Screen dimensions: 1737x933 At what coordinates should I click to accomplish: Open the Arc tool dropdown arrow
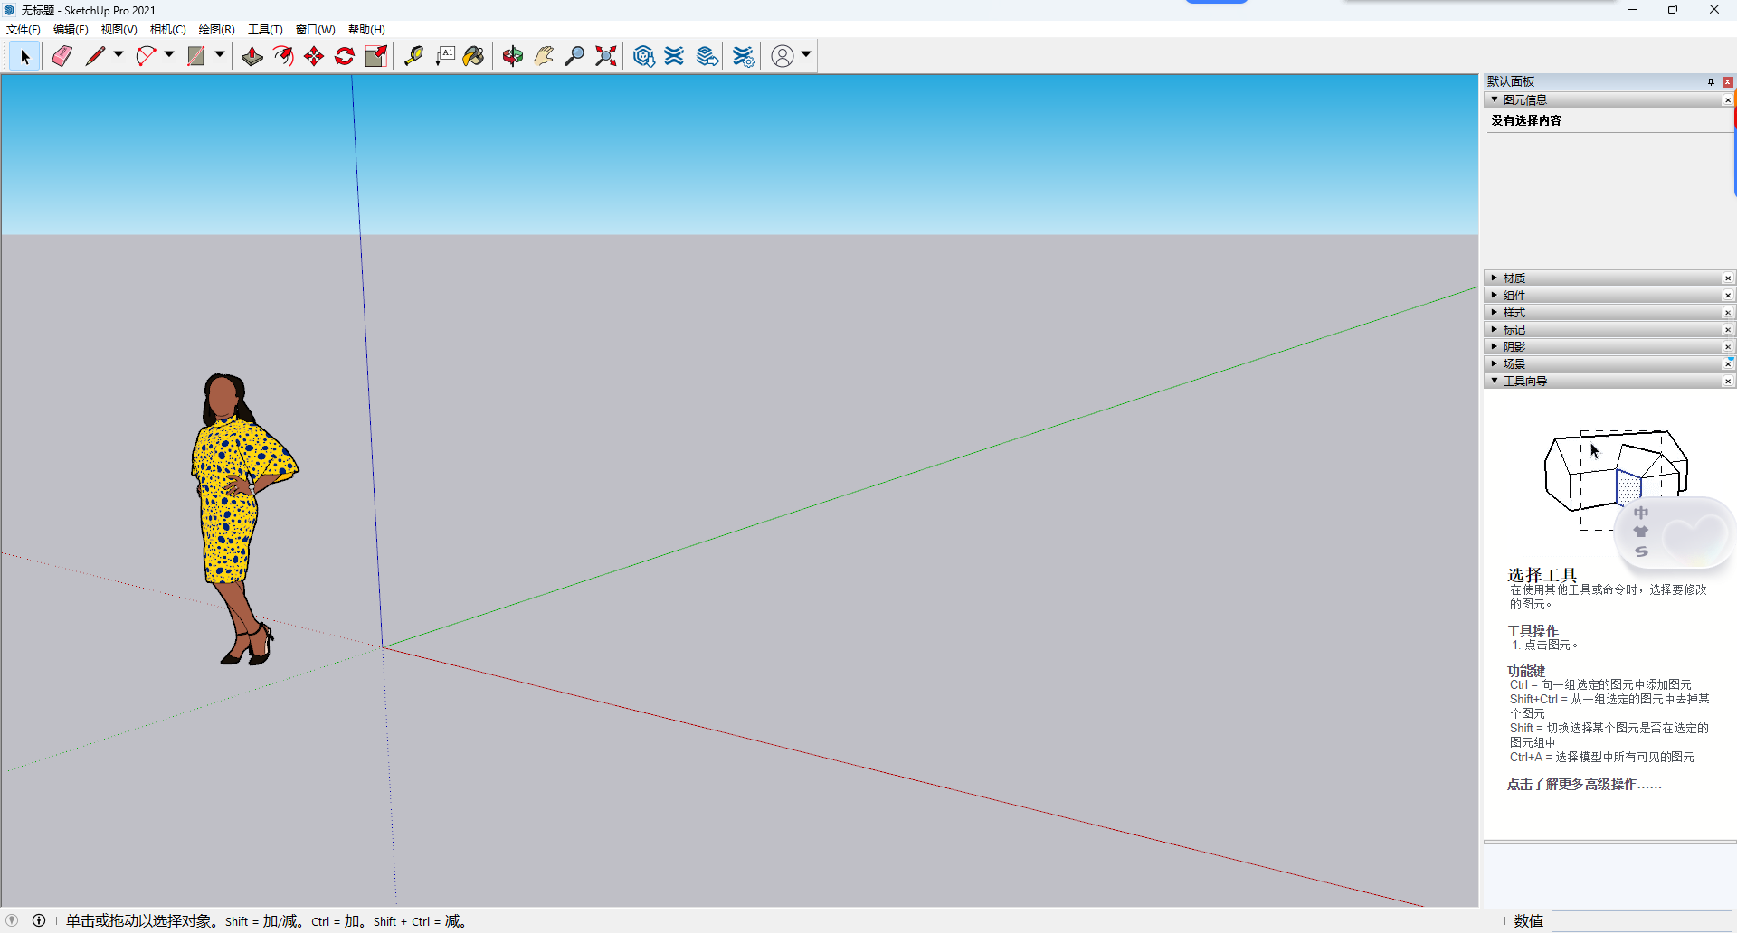tap(169, 55)
